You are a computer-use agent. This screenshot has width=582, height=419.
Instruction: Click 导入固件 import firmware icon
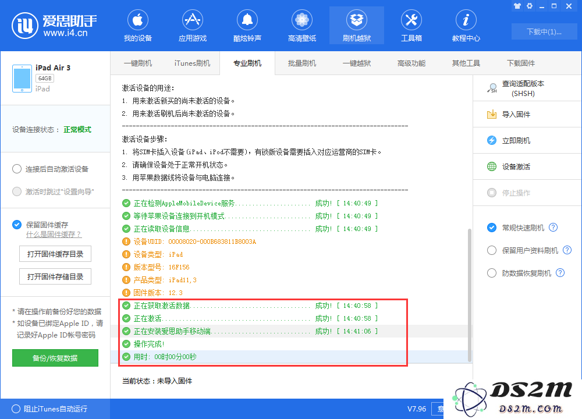pyautogui.click(x=492, y=114)
